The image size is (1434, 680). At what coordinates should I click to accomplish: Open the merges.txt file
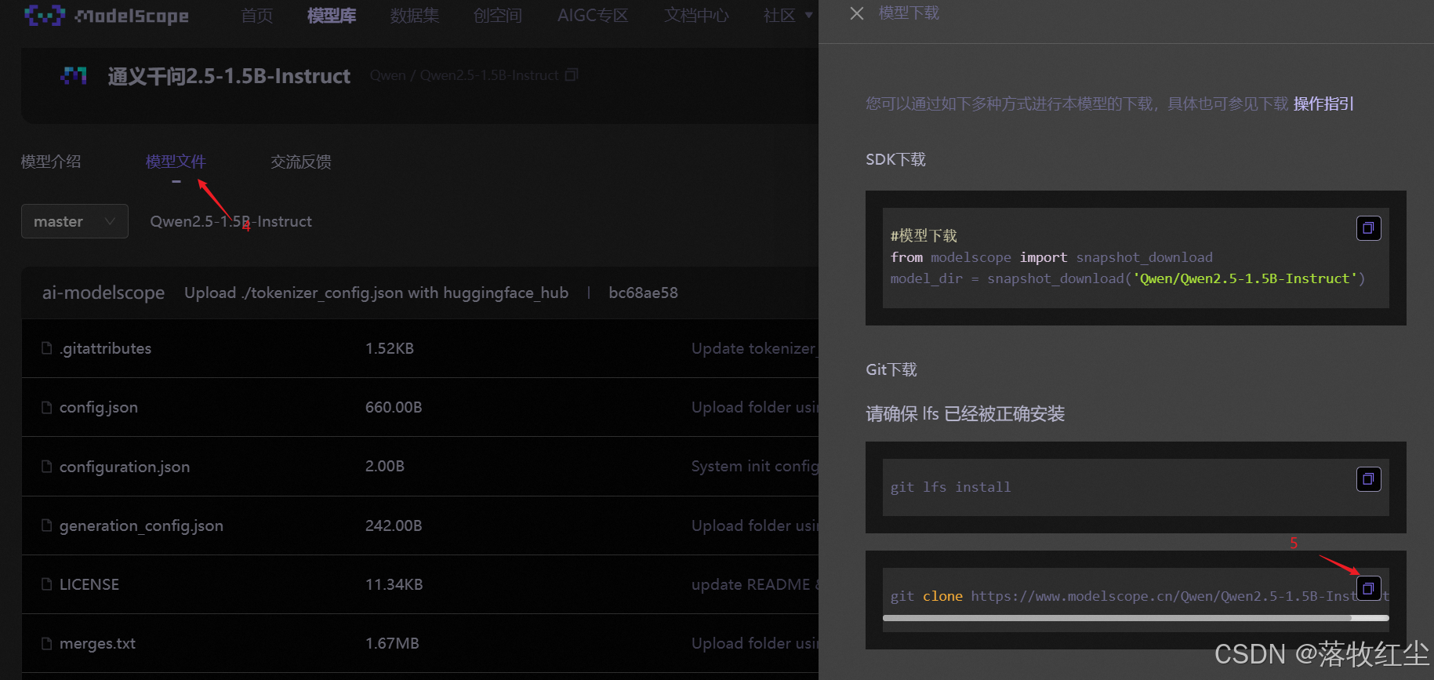pyautogui.click(x=97, y=643)
